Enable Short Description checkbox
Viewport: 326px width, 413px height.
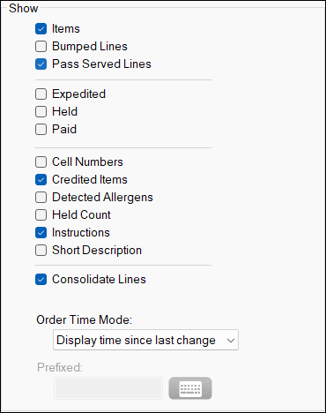point(41,251)
